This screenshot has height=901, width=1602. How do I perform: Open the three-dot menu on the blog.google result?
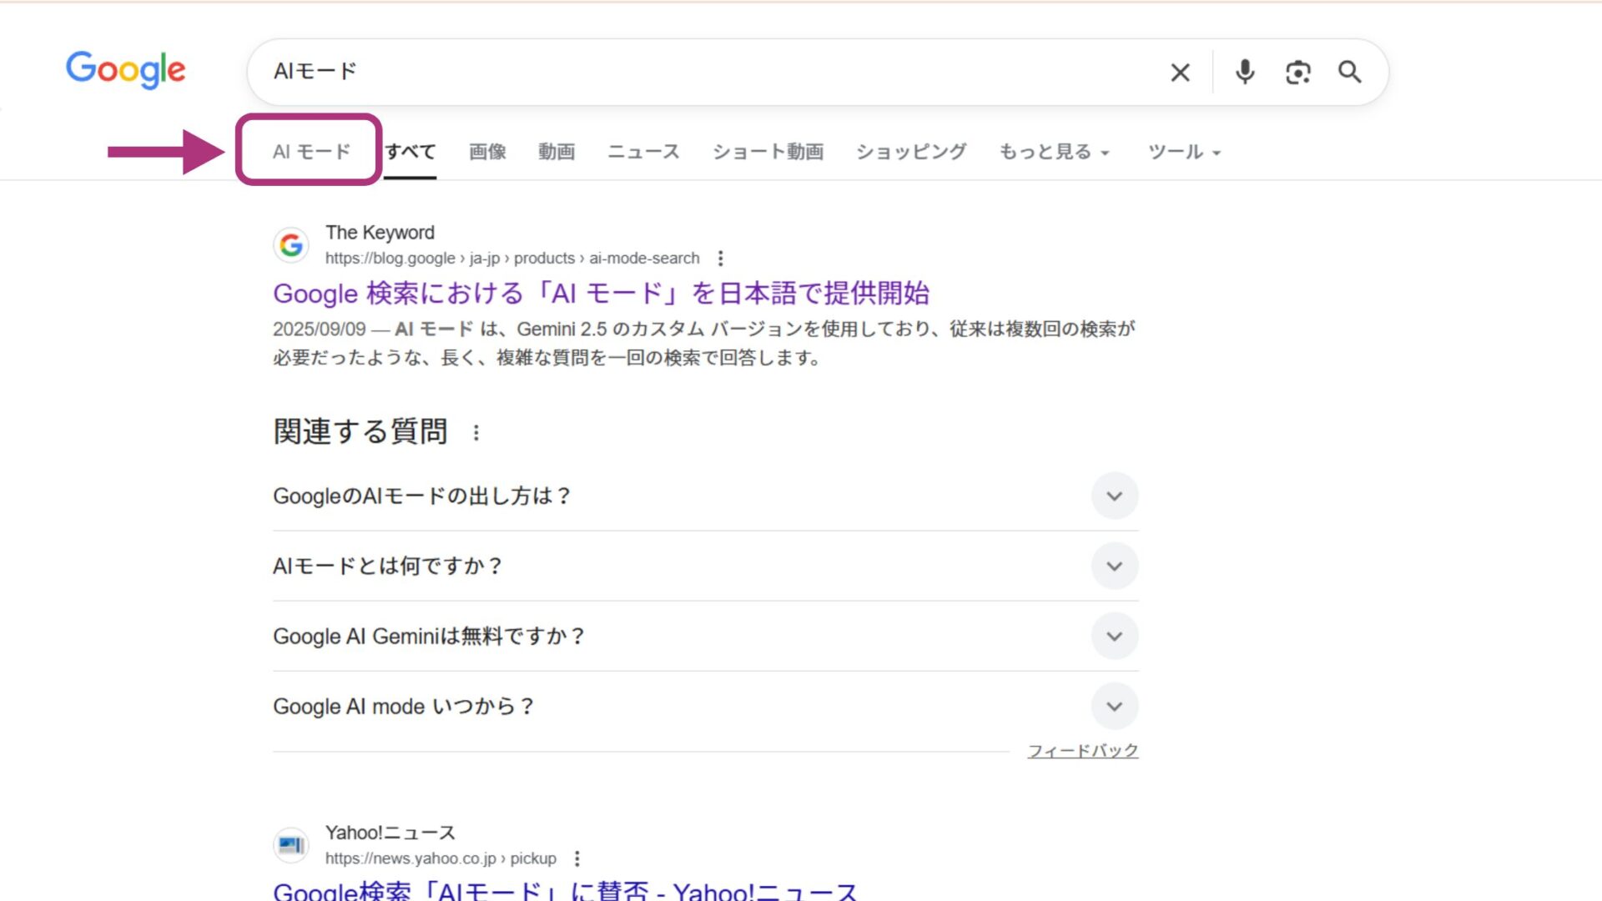[x=720, y=259]
